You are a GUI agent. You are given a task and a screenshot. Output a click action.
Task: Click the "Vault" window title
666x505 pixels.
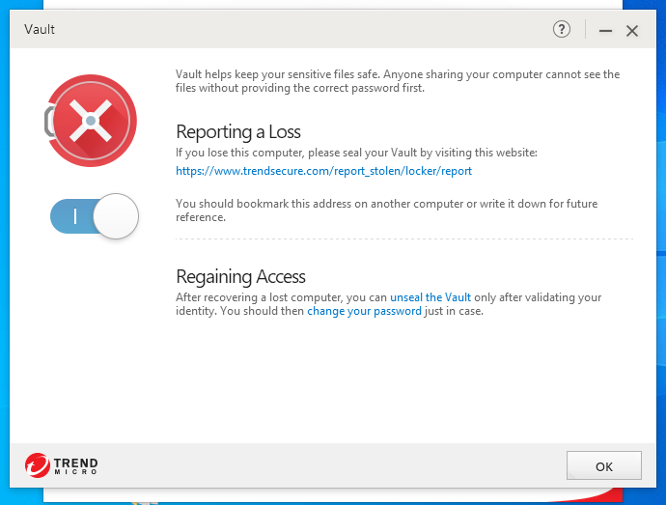point(40,29)
